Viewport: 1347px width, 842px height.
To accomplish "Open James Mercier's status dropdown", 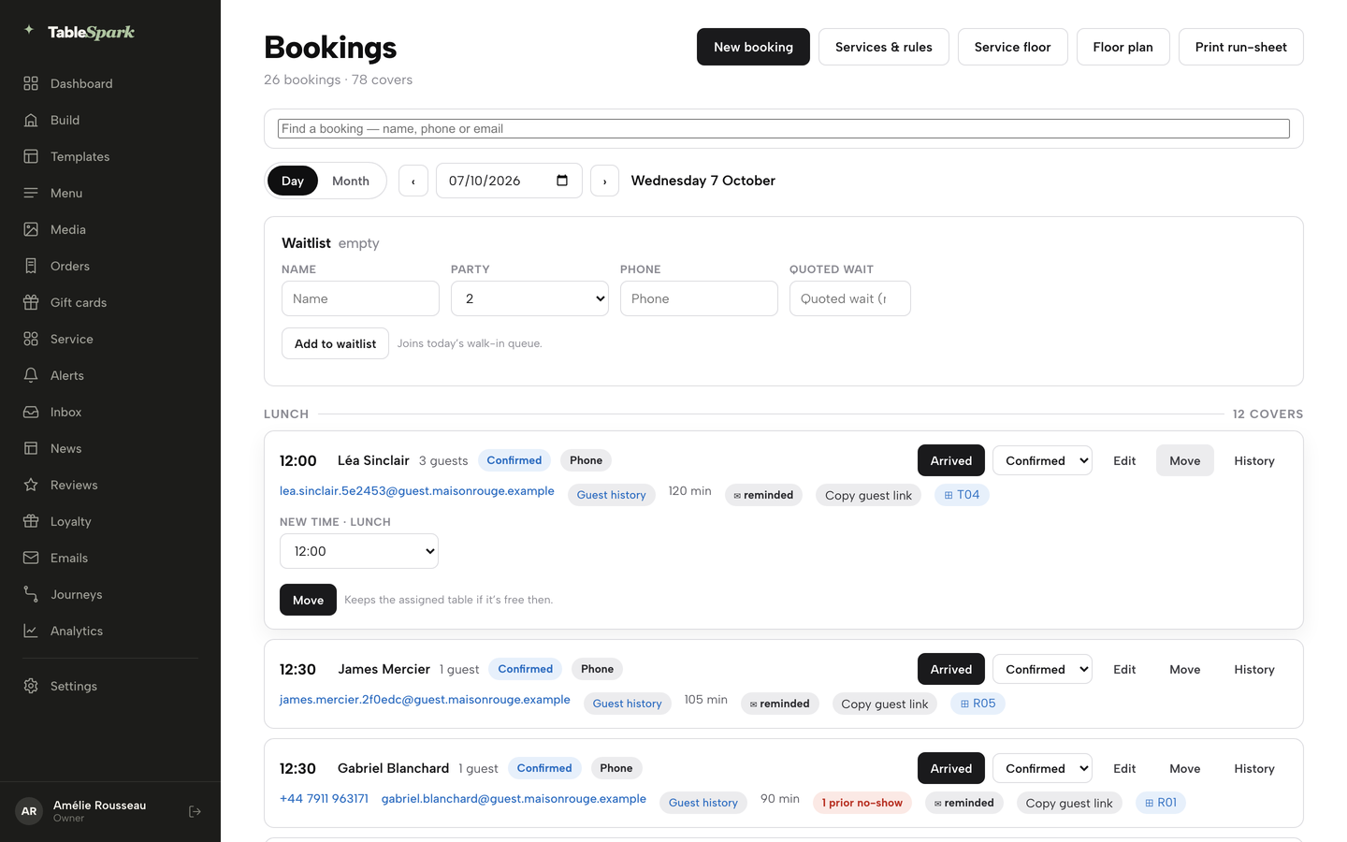I will pos(1042,669).
